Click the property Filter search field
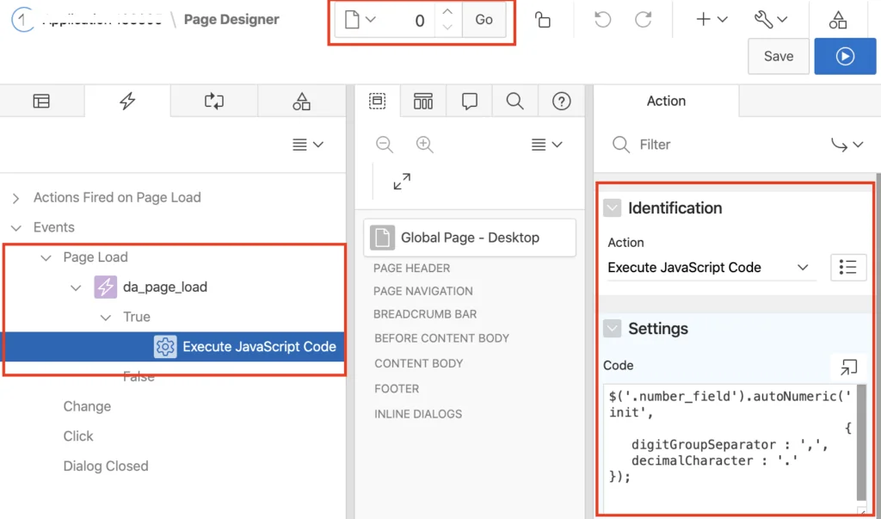Viewport: 881px width, 519px height. [713, 145]
